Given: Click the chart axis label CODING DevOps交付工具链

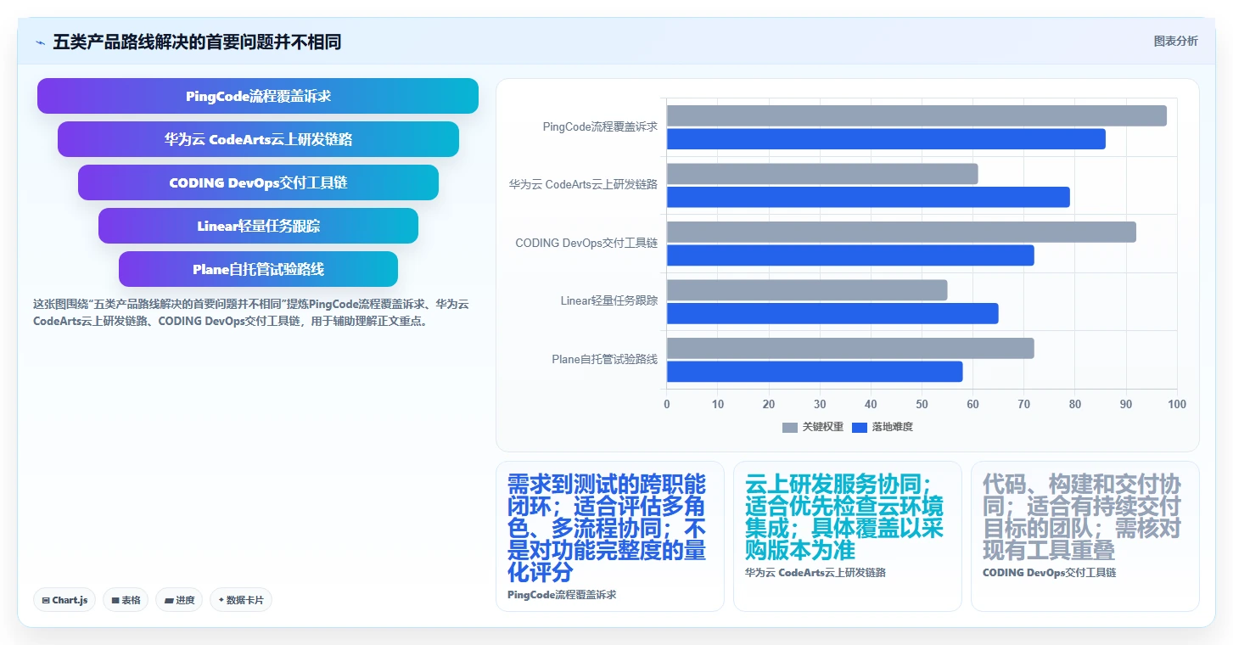Looking at the screenshot, I should click(x=586, y=243).
